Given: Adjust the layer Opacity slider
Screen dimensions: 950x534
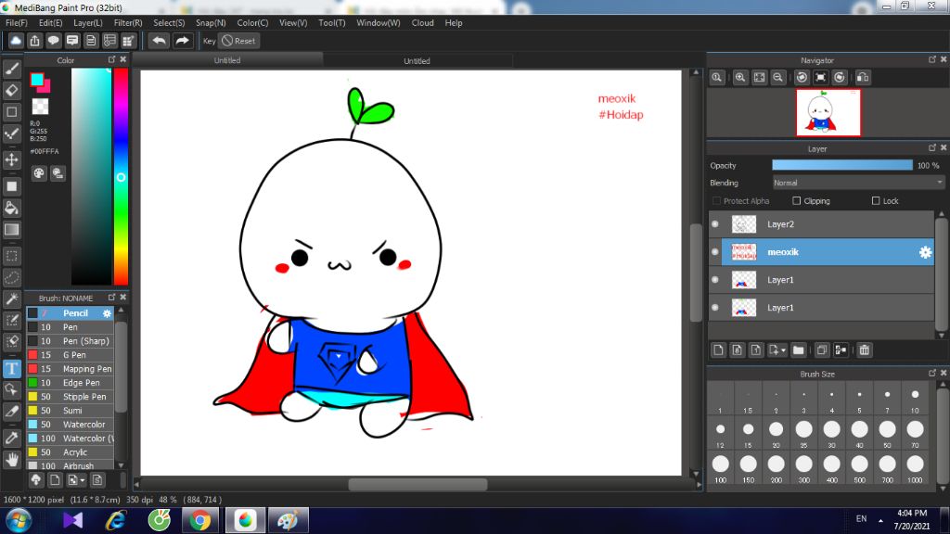Looking at the screenshot, I should [x=842, y=165].
